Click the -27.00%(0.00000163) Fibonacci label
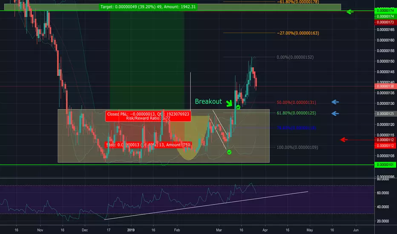The image size is (397, 234). pyautogui.click(x=298, y=33)
